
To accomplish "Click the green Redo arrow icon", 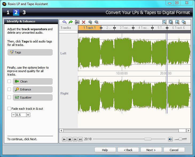I will point(71,22).
